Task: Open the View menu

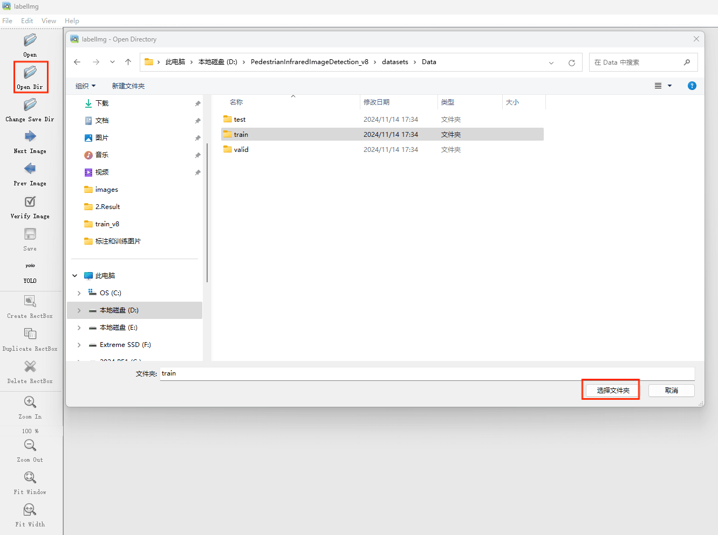Action: point(49,21)
